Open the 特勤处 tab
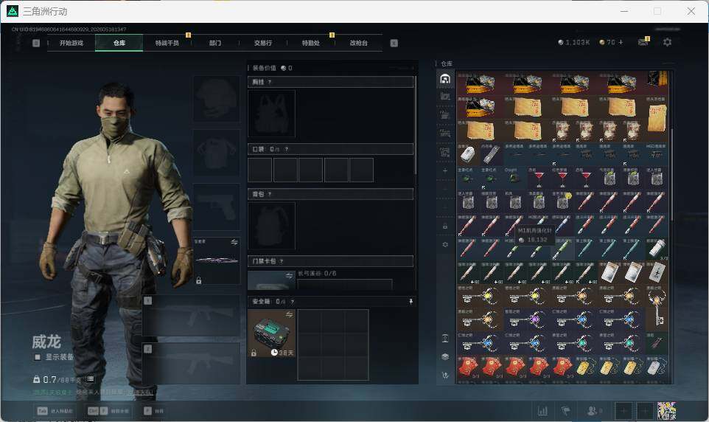 click(x=311, y=43)
